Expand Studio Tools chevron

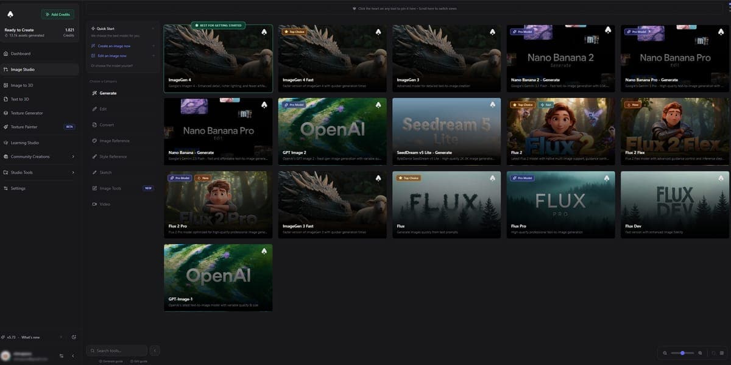point(73,172)
